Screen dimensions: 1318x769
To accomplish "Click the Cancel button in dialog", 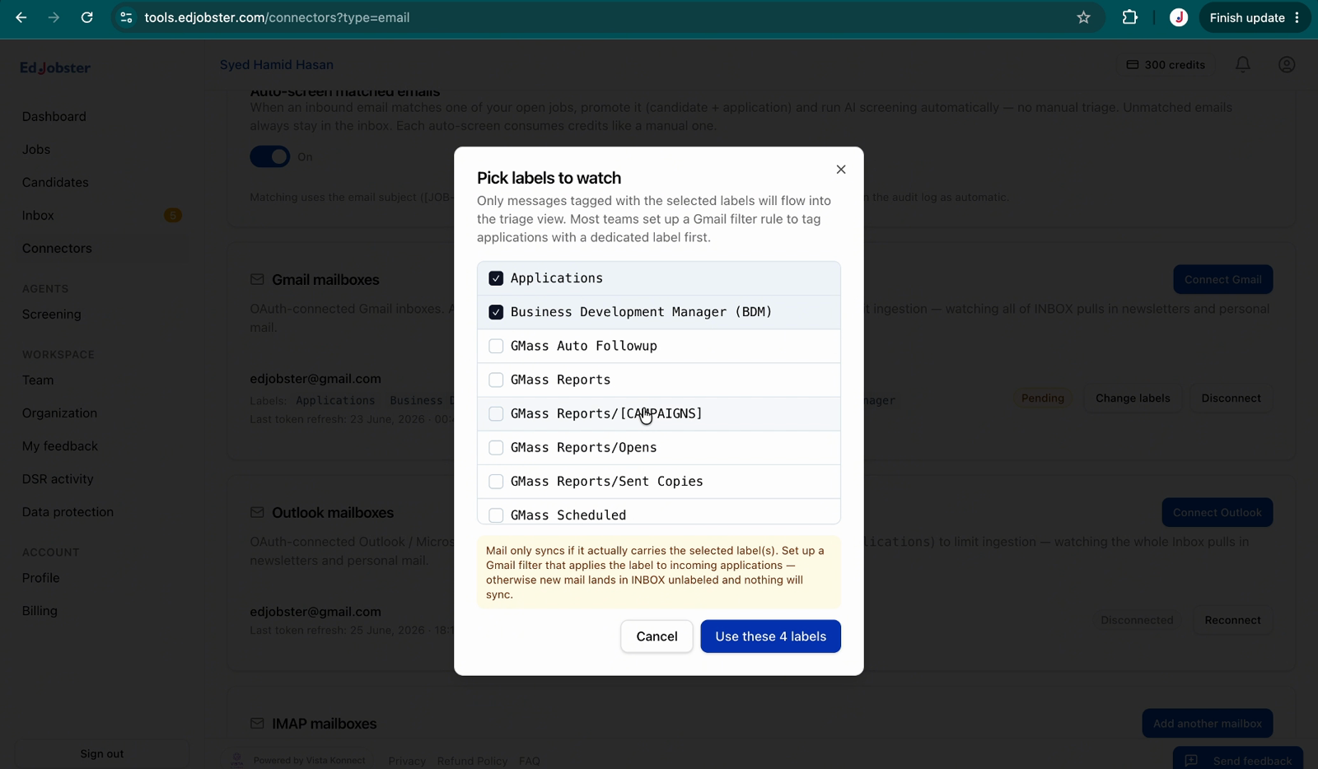I will pos(657,636).
